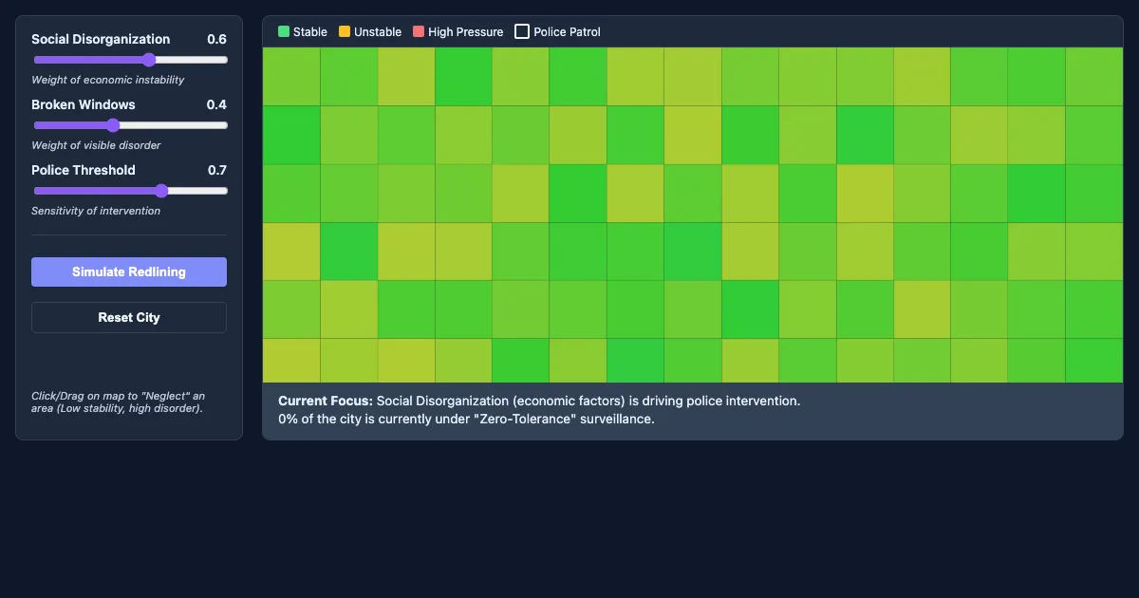Click the Police Threshold label

[x=84, y=170]
